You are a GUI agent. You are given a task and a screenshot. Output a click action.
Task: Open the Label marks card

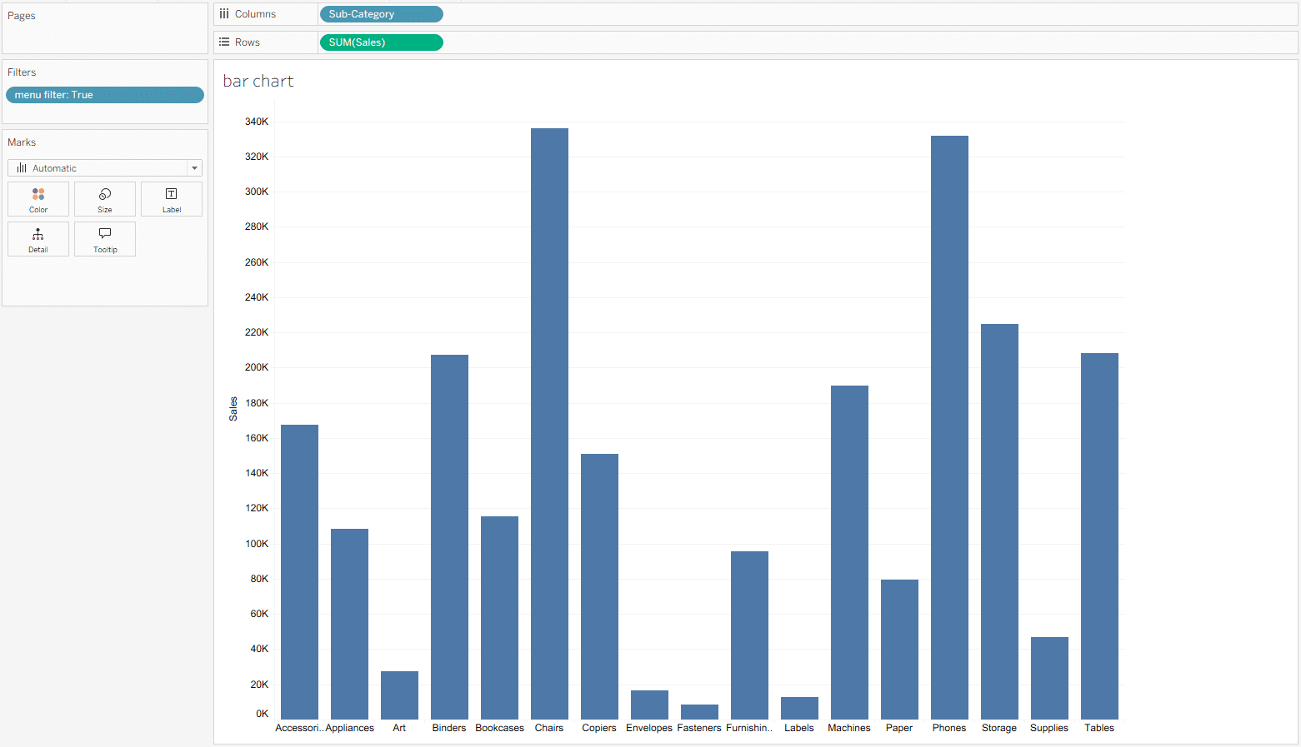pyautogui.click(x=172, y=200)
